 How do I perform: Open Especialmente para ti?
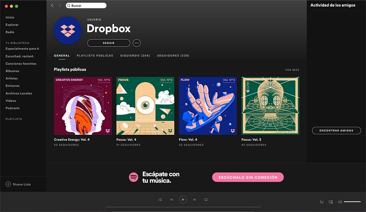[22, 49]
